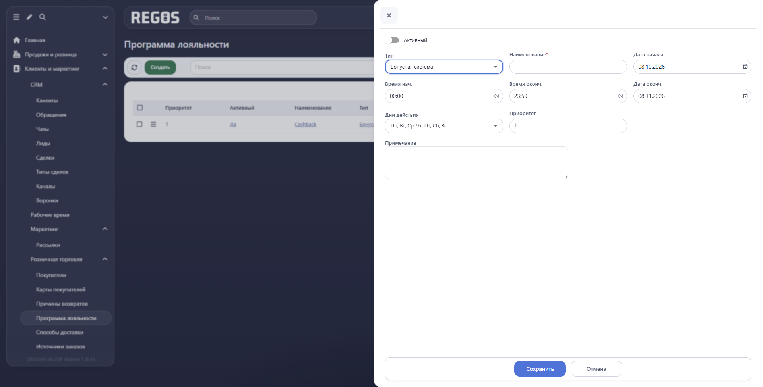The height and width of the screenshot is (387, 763).
Task: Click the Наименование input field
Action: [x=568, y=67]
